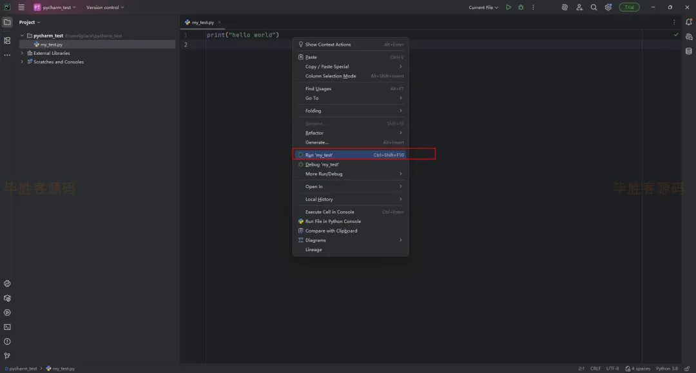Open the Problems tool window

[7, 341]
